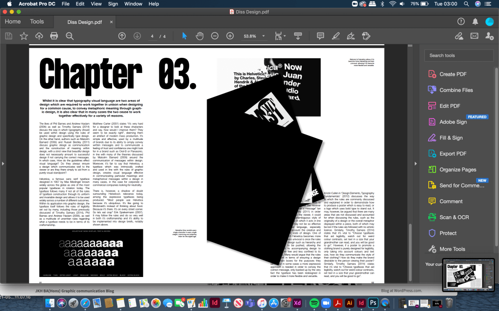Open the Organize Pages tool
Viewport: 499px width, 311px height.
[457, 170]
